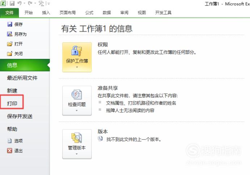Open the Redo history dropdown arrow
The image size is (250, 175).
[35, 3]
